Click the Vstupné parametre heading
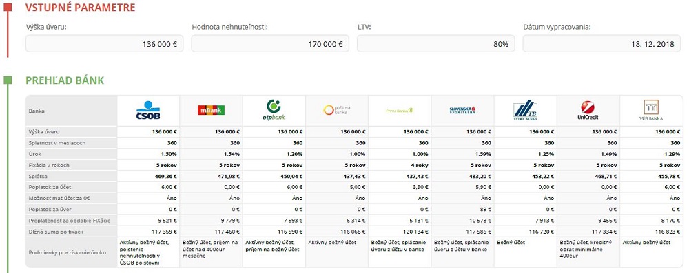Image resolution: width=689 pixels, height=273 pixels. (81, 8)
